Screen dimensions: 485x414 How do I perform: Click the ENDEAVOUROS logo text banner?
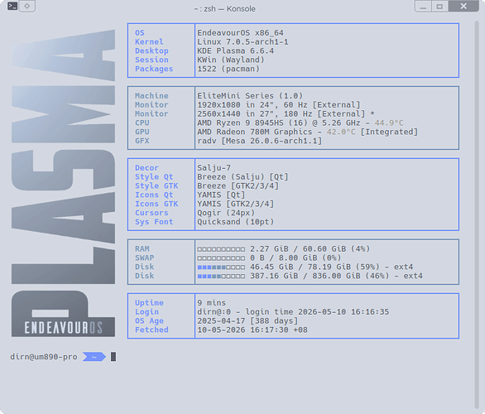click(64, 328)
